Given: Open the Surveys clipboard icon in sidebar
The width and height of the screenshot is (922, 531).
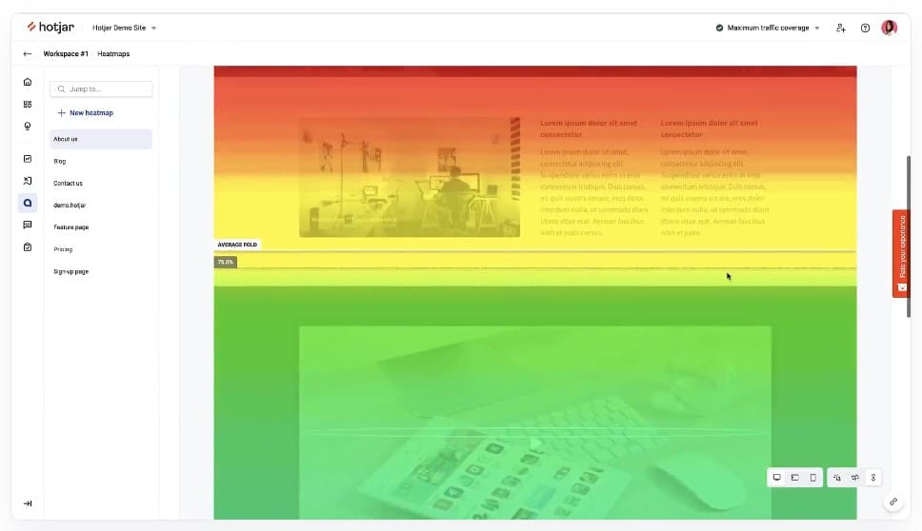Looking at the screenshot, I should click(28, 247).
